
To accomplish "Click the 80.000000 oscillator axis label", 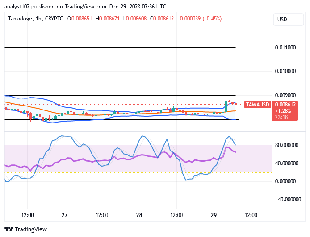I will [x=287, y=145].
